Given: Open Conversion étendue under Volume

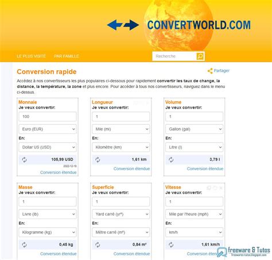Looking at the screenshot, I should [x=205, y=169].
